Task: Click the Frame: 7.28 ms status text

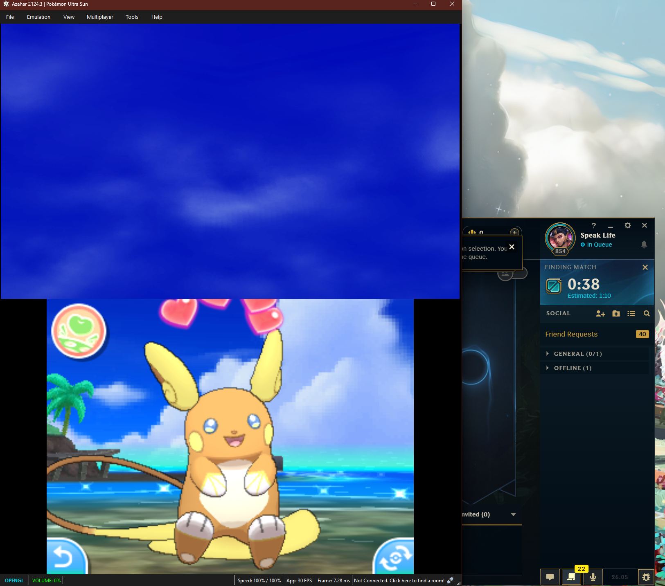Action: coord(334,580)
